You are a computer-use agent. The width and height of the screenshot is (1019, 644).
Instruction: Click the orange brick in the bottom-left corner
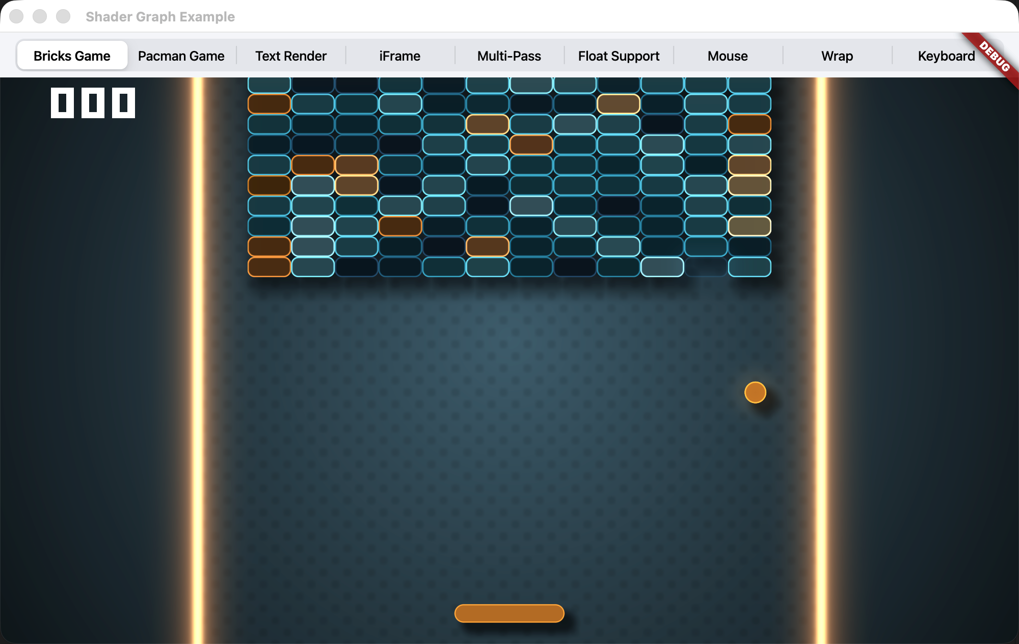269,267
